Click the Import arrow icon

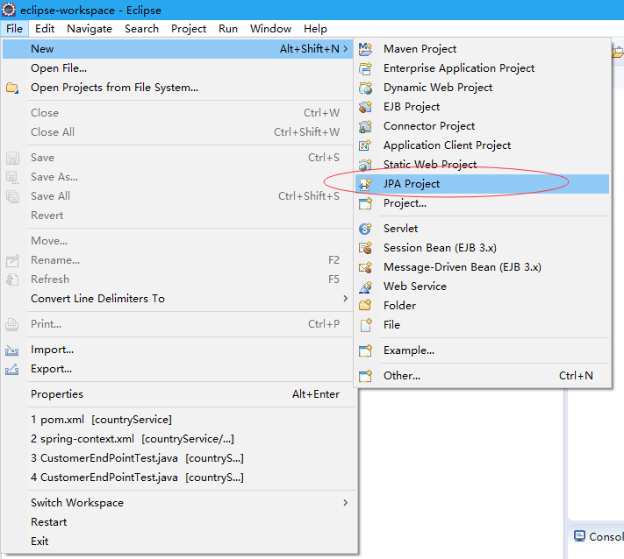point(12,350)
